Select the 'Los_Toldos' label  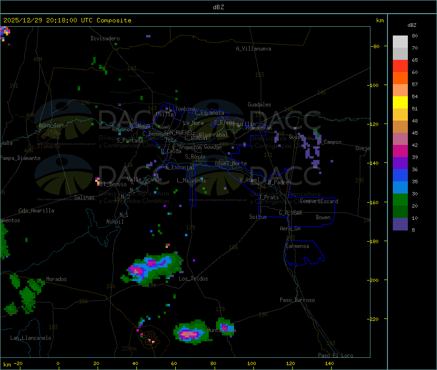pyautogui.click(x=193, y=279)
